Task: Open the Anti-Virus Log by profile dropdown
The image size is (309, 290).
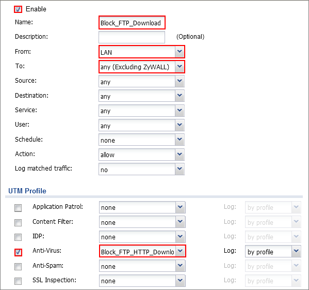Action: 273,251
